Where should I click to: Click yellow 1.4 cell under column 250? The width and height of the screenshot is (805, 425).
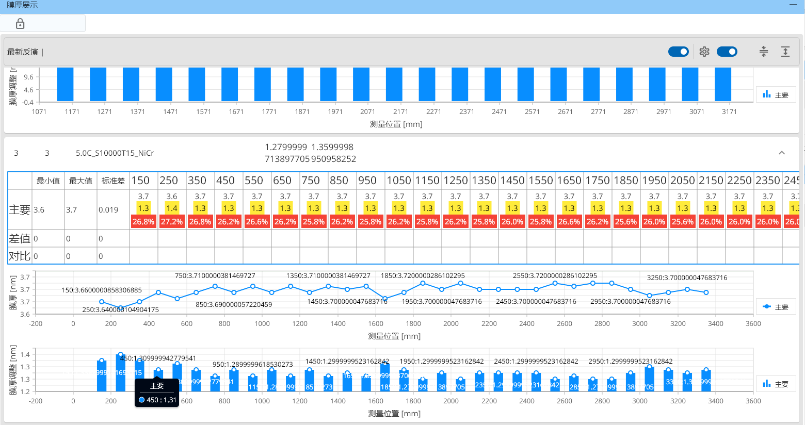(x=172, y=208)
